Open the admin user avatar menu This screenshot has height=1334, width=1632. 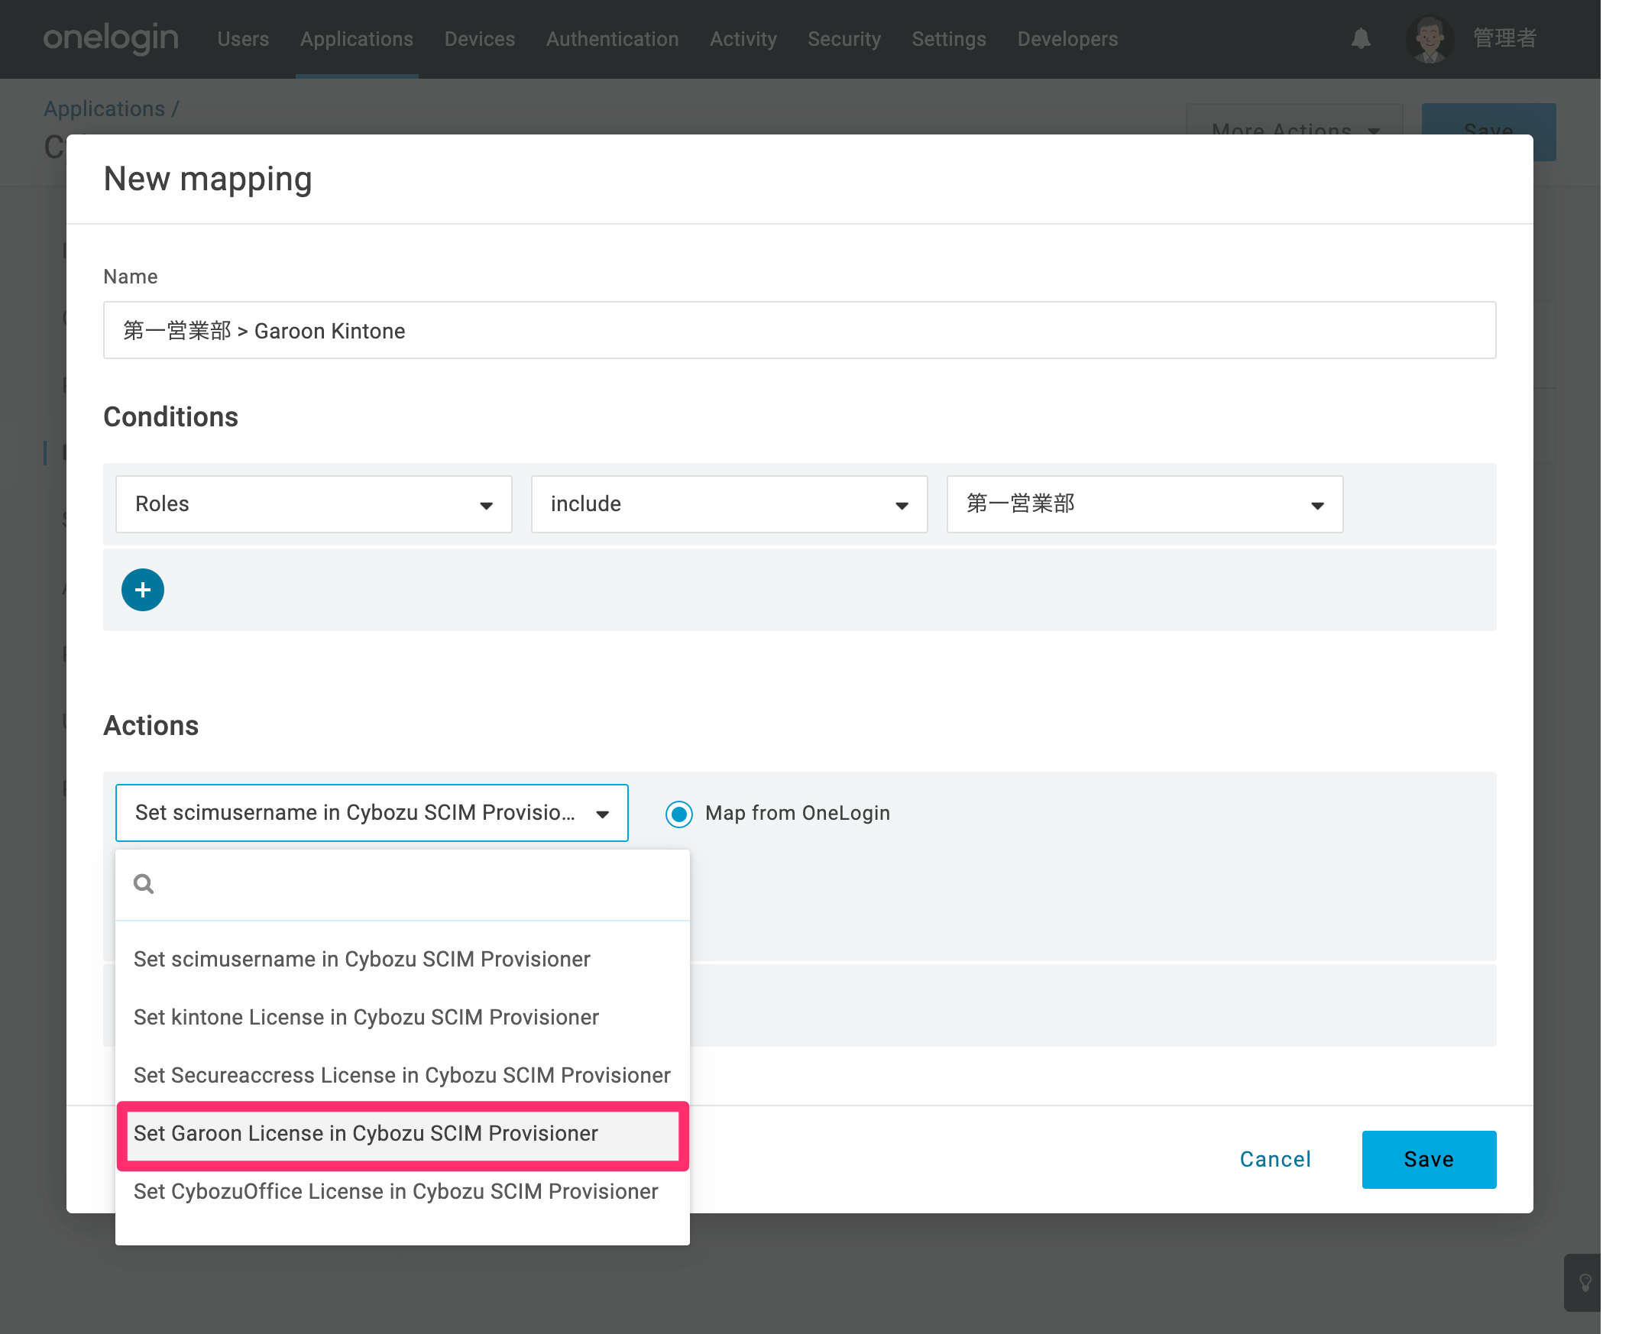point(1430,38)
